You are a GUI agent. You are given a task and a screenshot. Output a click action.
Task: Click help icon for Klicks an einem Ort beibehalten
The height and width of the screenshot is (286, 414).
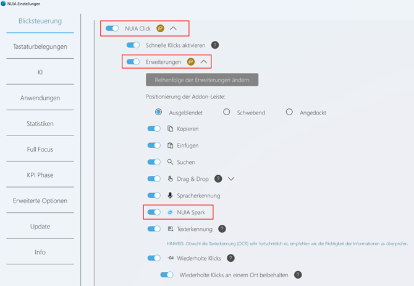[x=298, y=275]
